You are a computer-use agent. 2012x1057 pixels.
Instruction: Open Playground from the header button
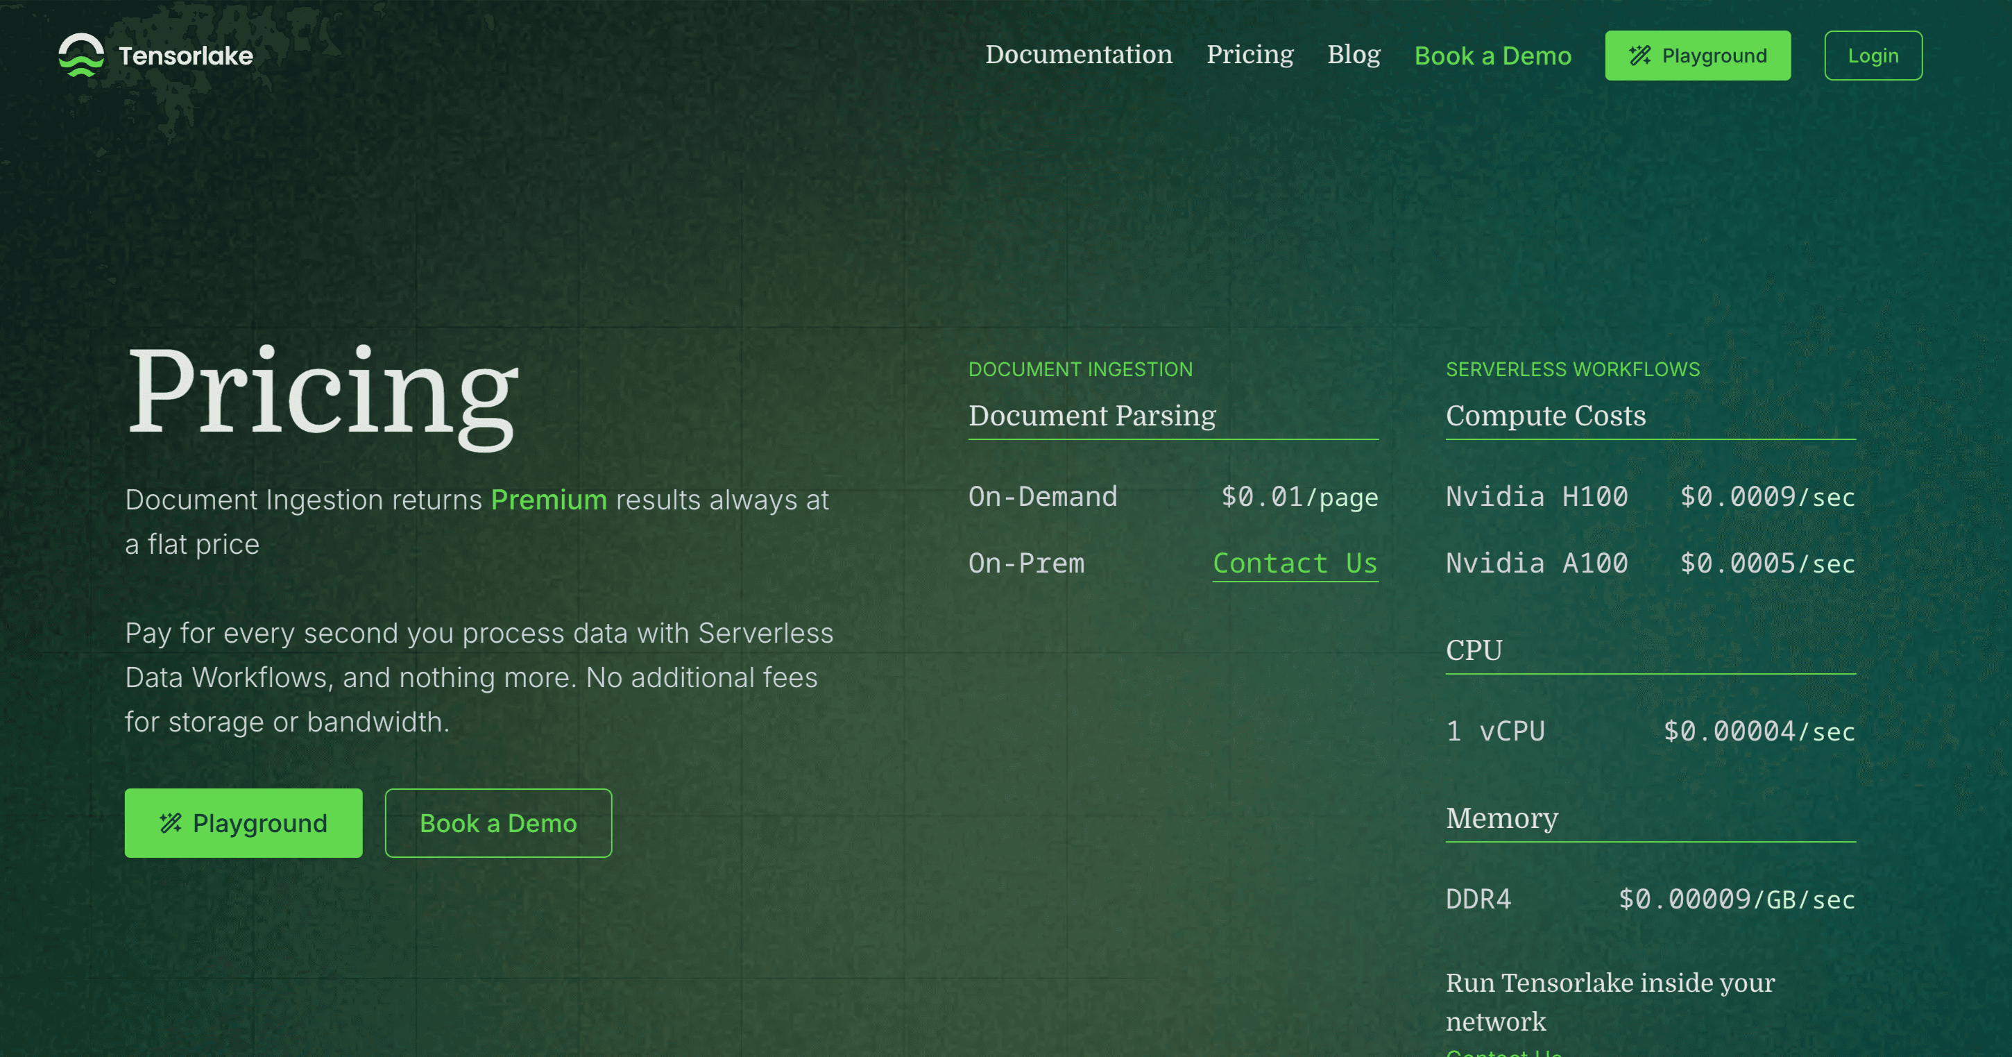click(x=1697, y=56)
